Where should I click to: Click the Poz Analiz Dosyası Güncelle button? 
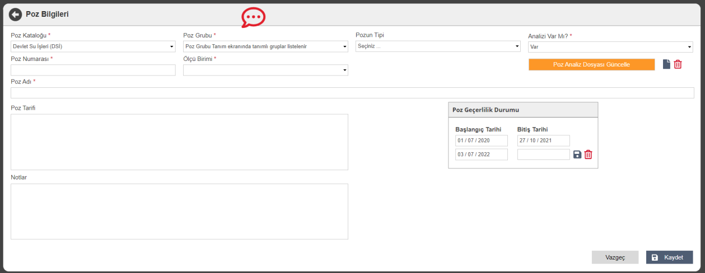pos(591,64)
